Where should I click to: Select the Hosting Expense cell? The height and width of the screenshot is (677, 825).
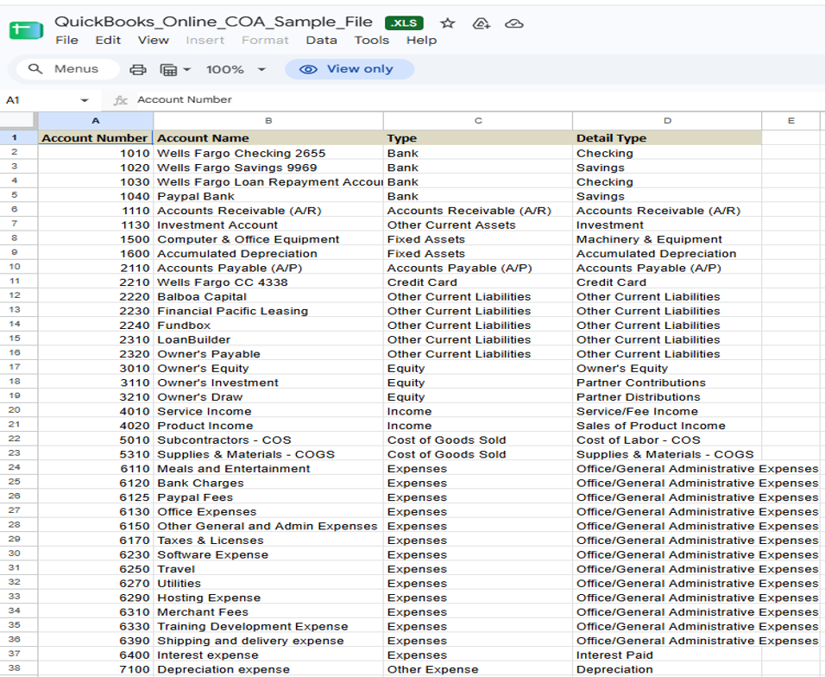(x=268, y=598)
